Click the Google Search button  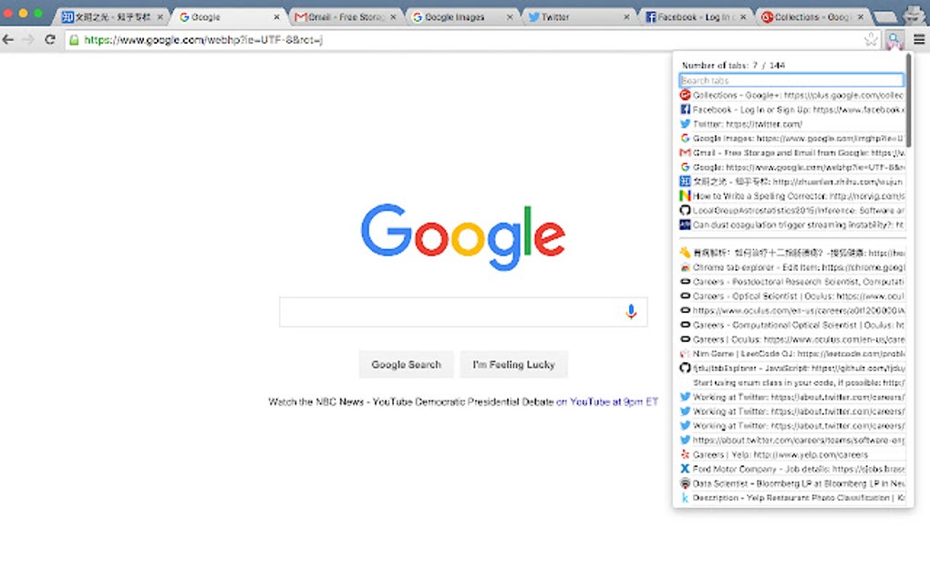(x=406, y=364)
